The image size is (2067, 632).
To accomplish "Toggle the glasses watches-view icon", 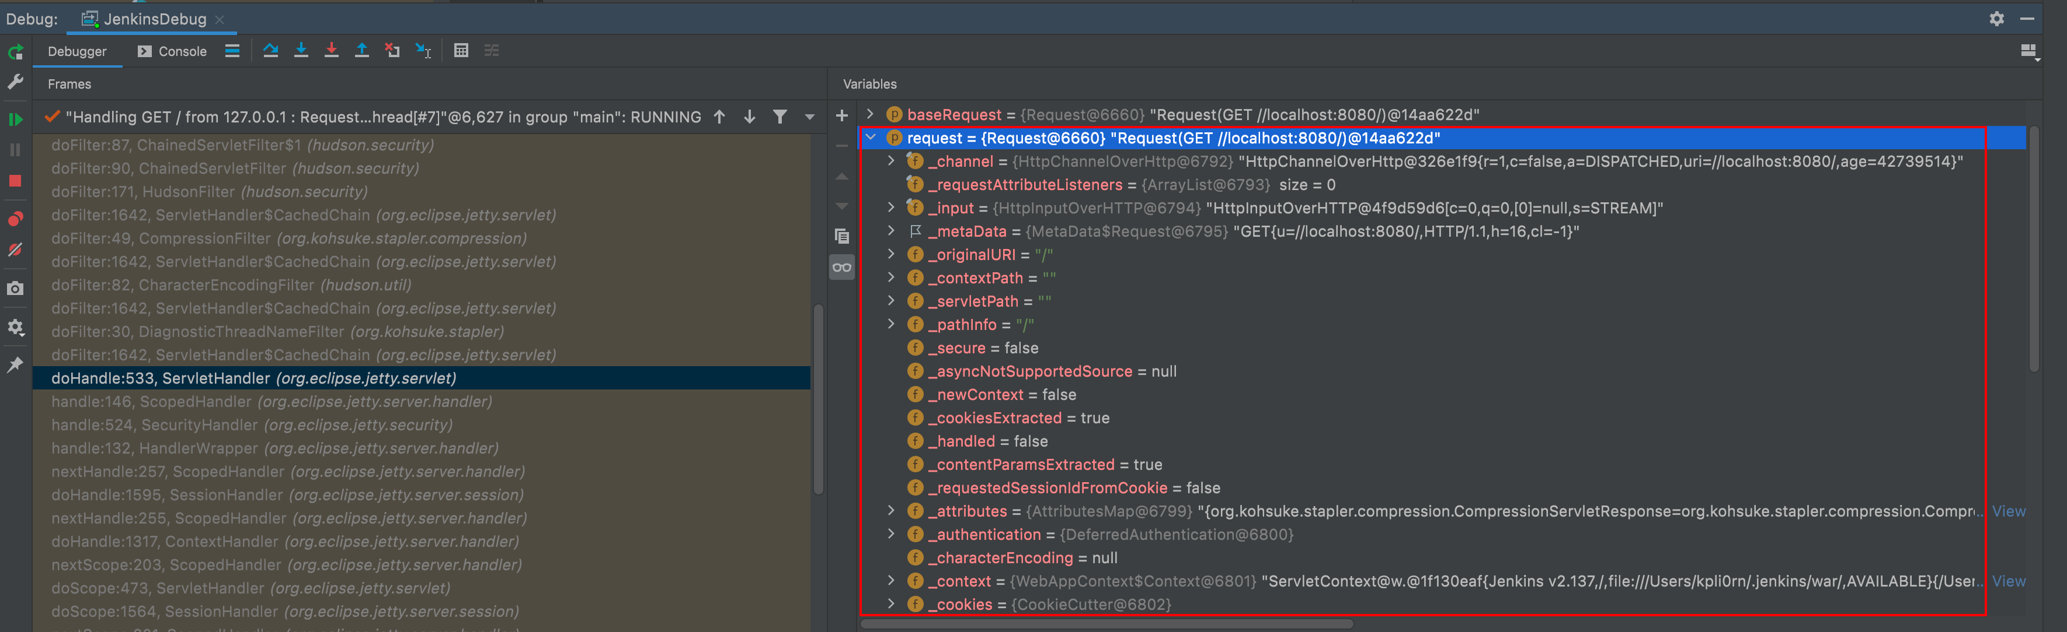I will 842,268.
